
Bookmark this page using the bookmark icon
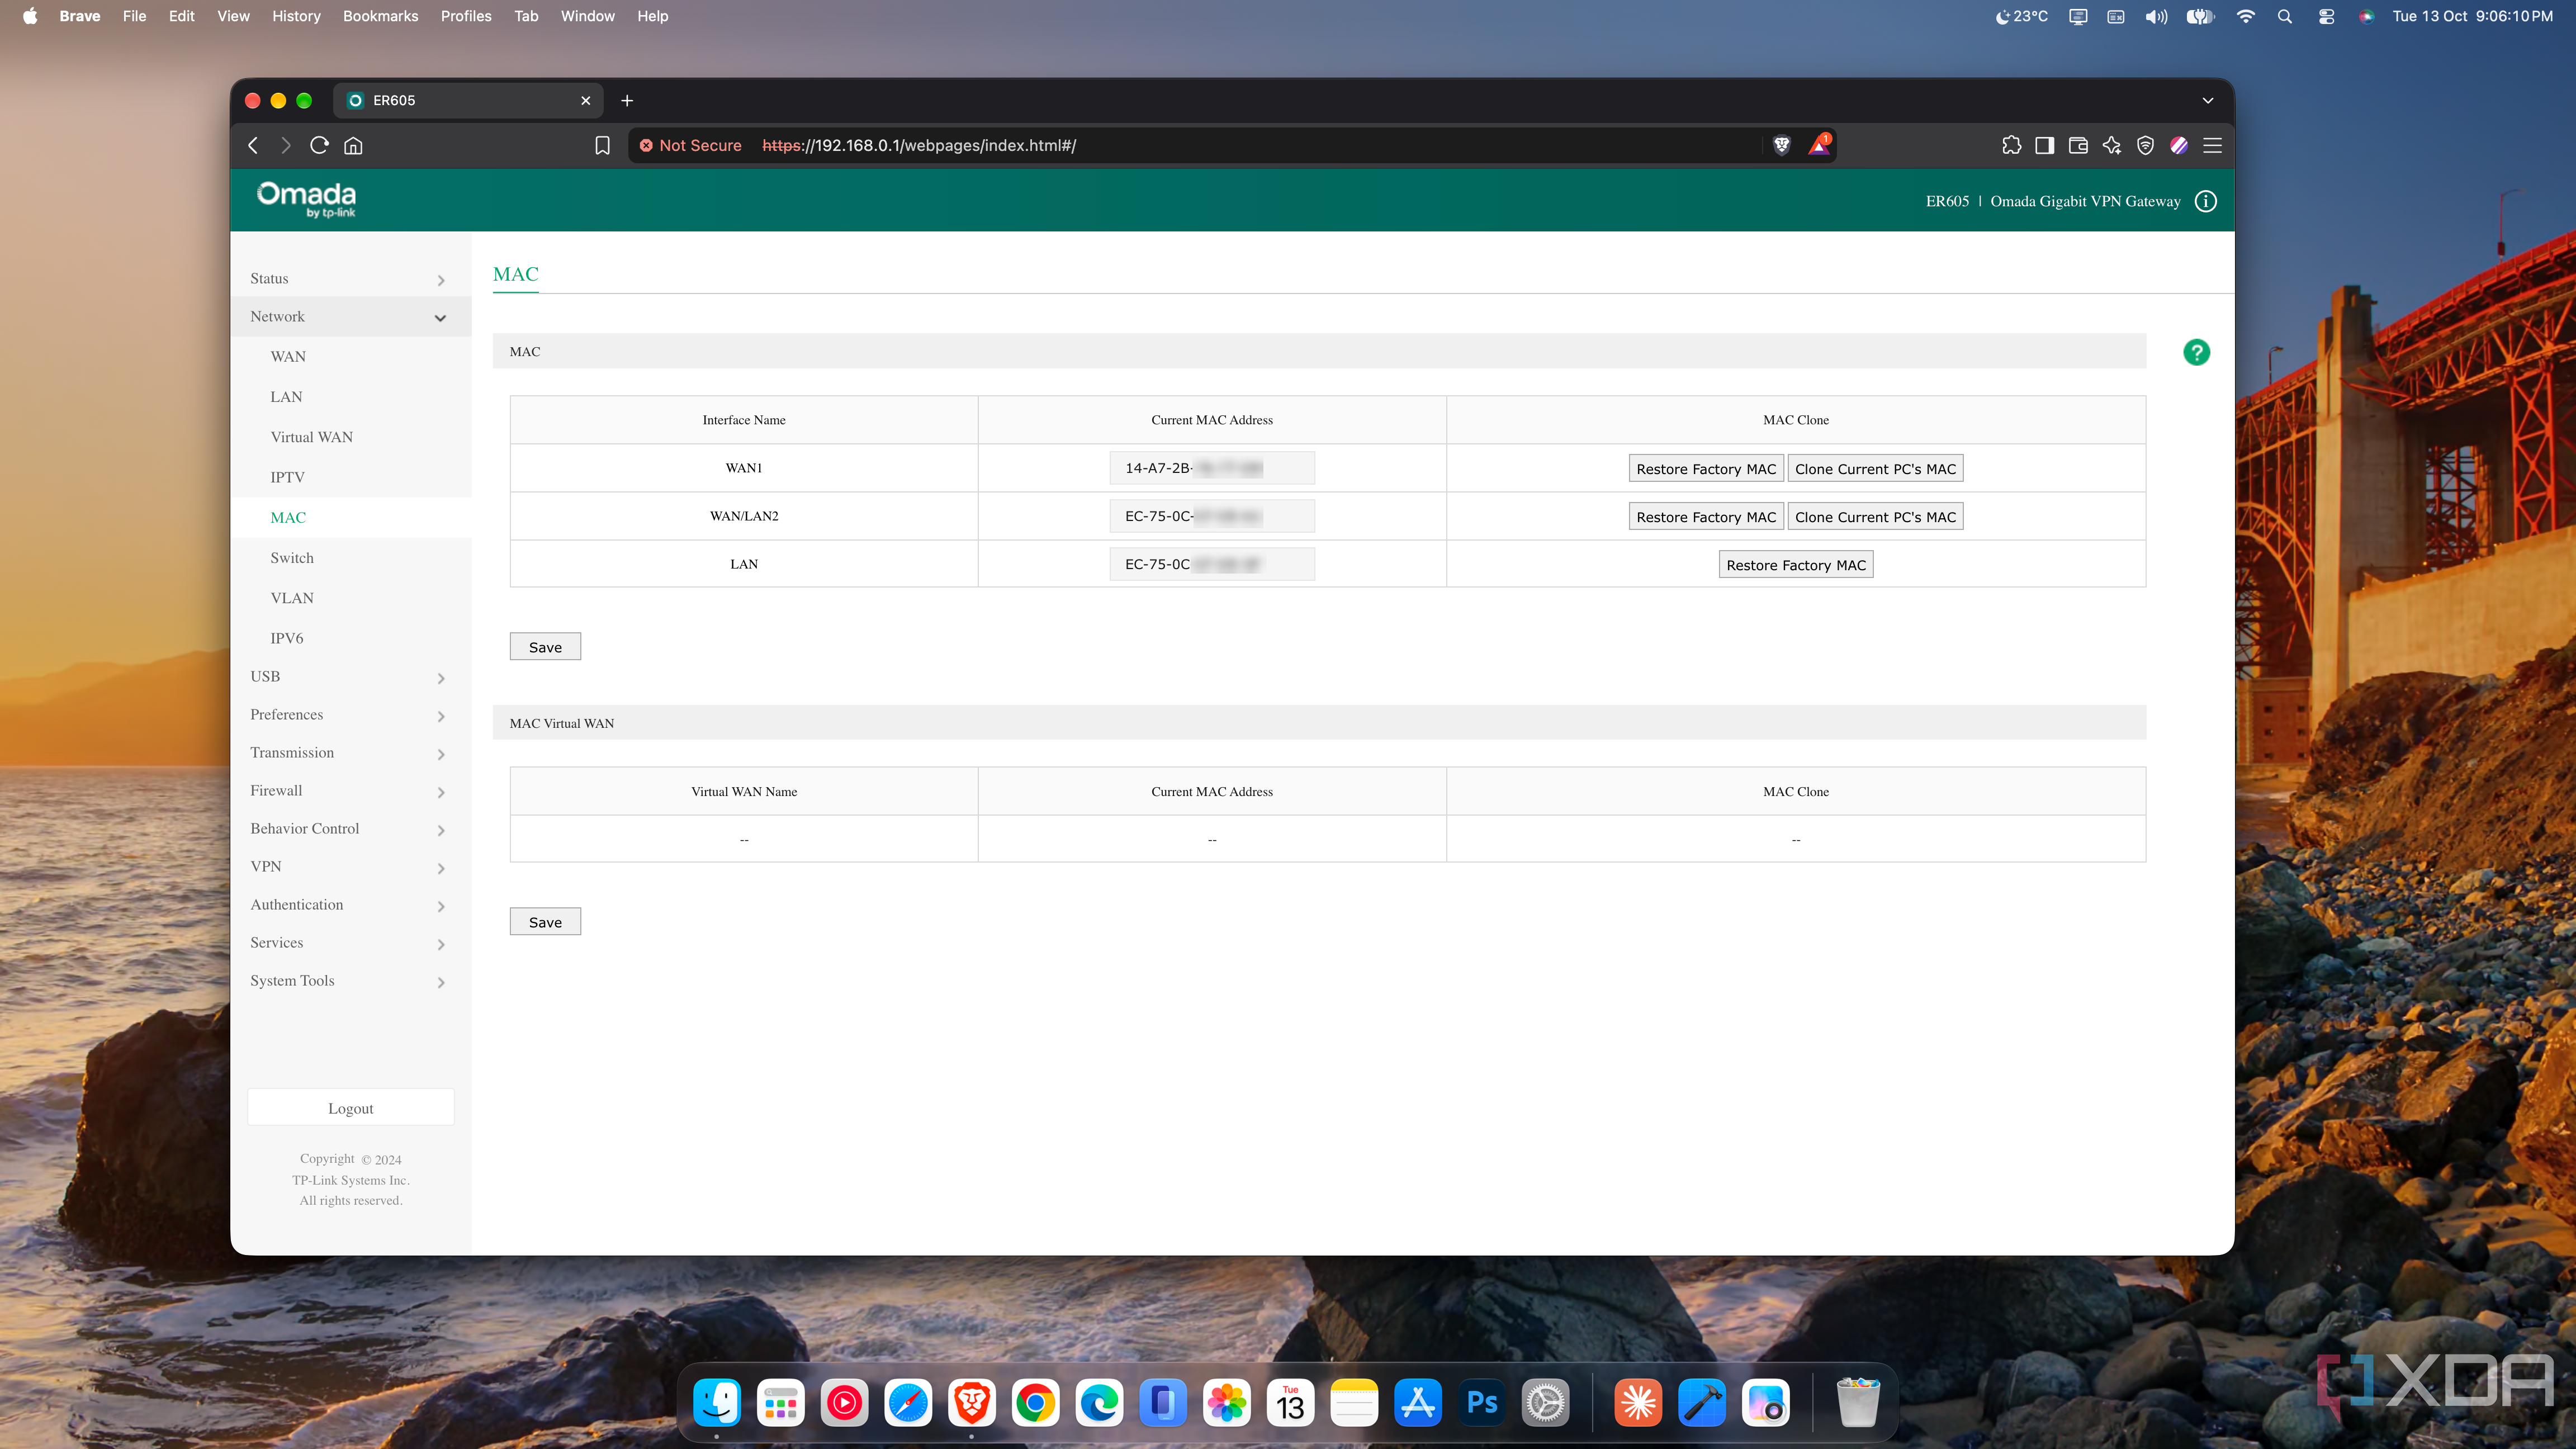tap(602, 145)
